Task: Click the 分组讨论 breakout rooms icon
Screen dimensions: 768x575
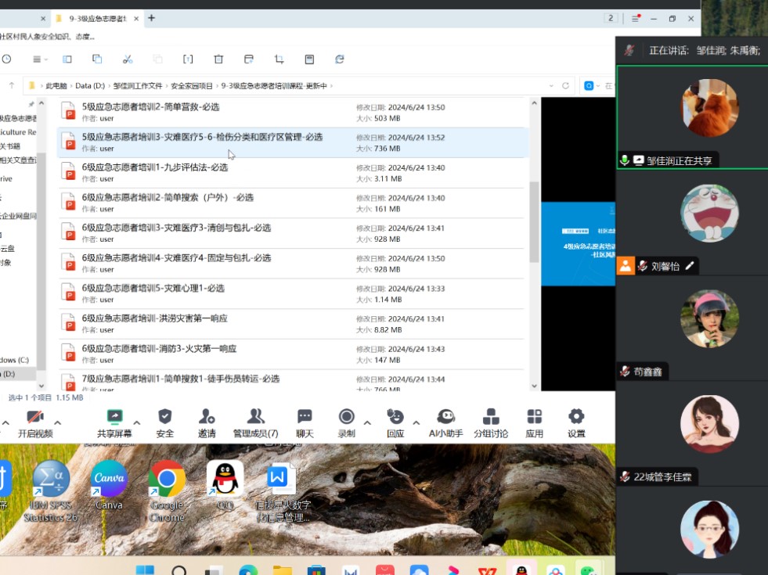Action: coord(491,417)
